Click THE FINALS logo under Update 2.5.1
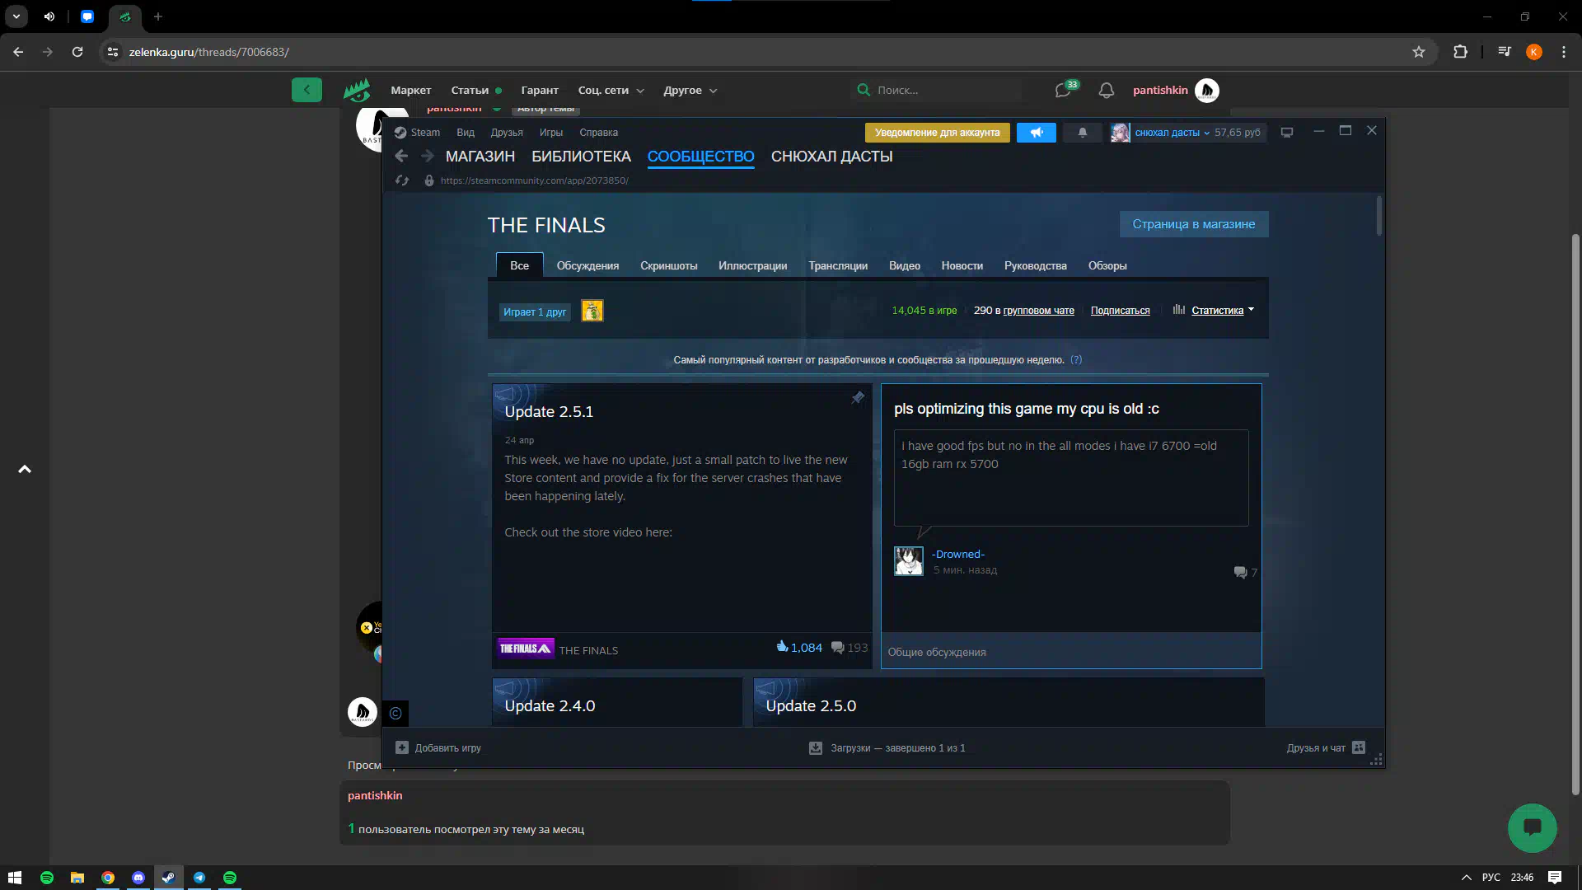Image resolution: width=1582 pixels, height=890 pixels. tap(526, 649)
